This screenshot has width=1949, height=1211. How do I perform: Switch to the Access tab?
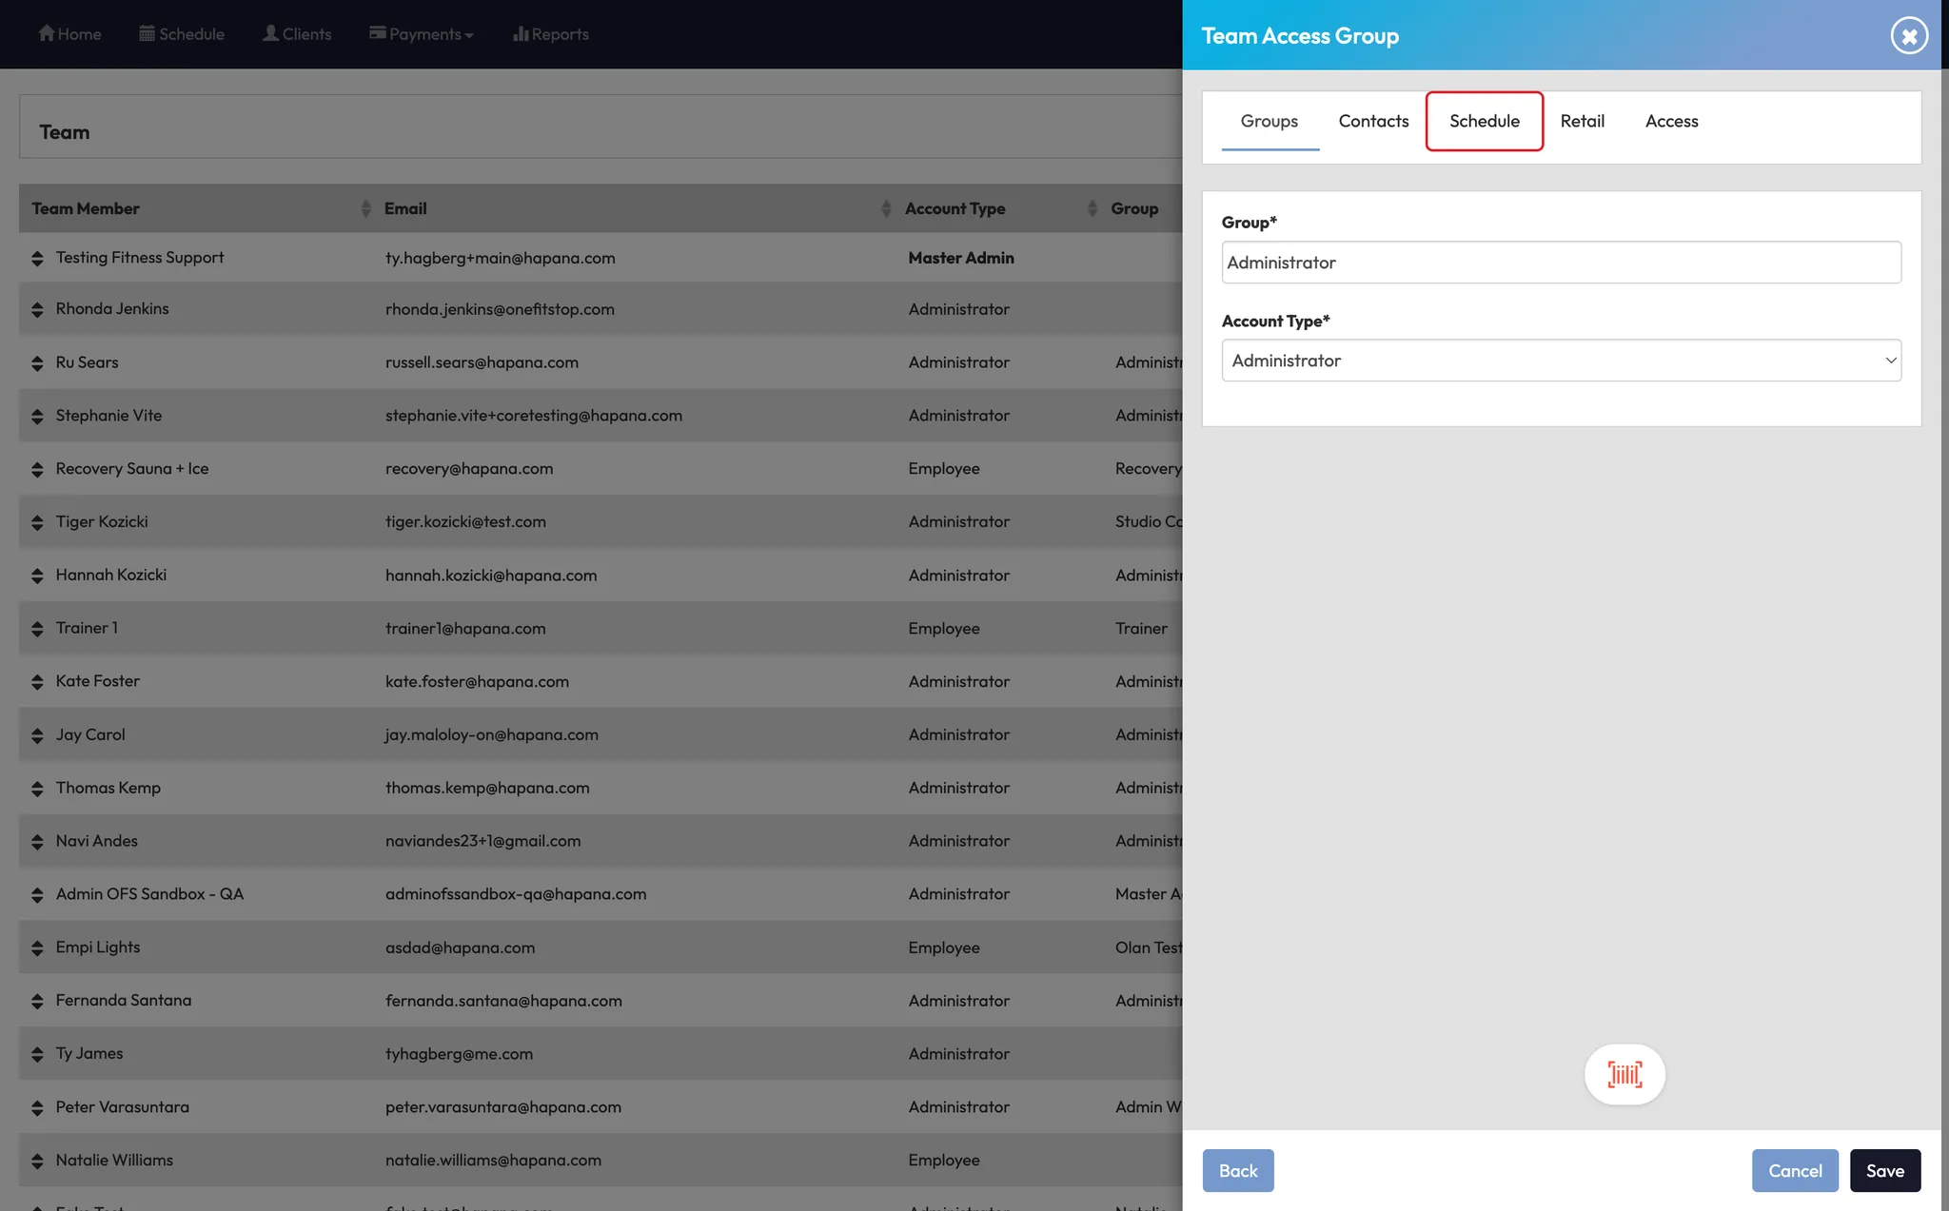pos(1671,121)
